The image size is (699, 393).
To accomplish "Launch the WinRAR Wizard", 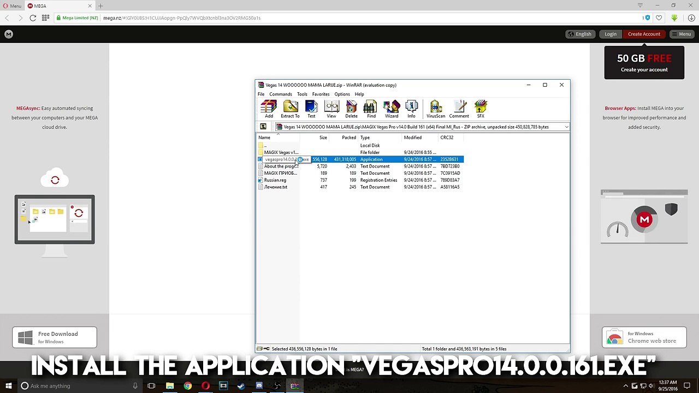I will point(392,109).
